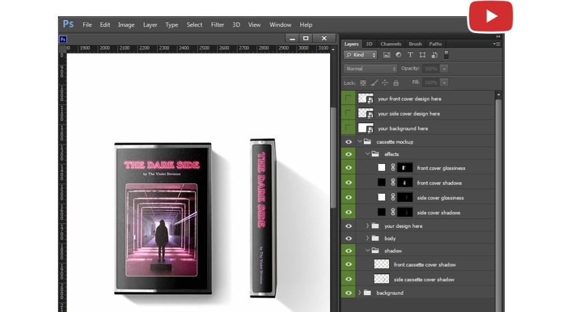Open the Kind filter dropdown

click(x=360, y=55)
